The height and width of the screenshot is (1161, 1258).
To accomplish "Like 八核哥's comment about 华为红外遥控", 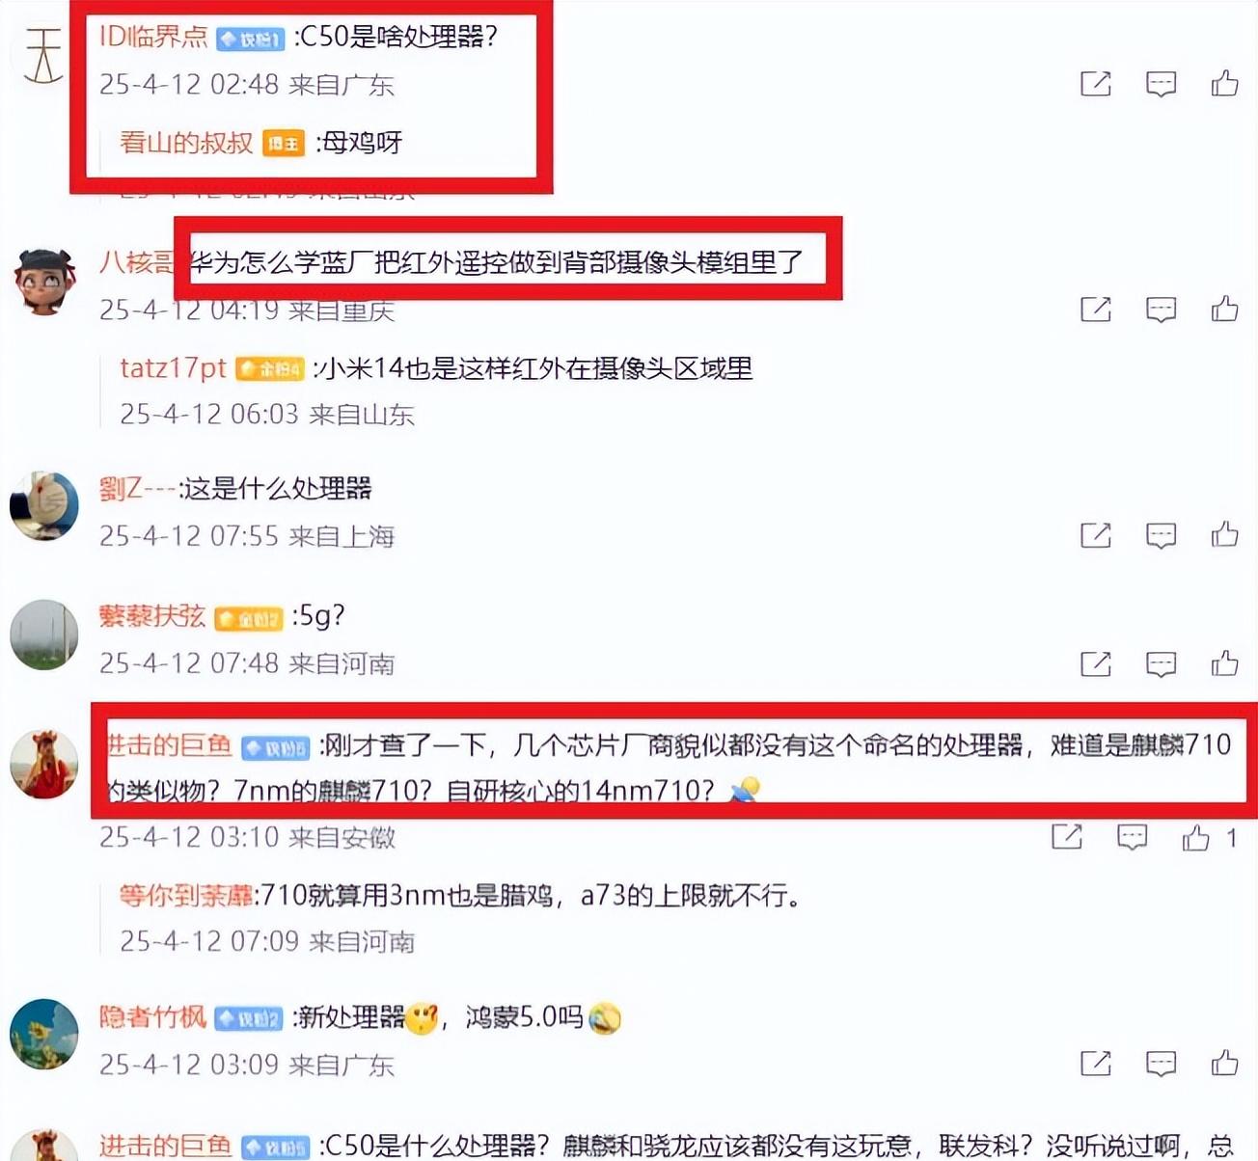I will click(x=1224, y=310).
